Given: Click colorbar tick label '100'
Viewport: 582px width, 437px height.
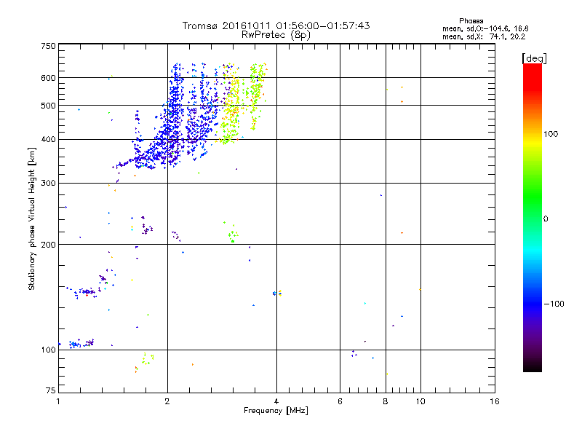Looking at the screenshot, I should point(551,134).
